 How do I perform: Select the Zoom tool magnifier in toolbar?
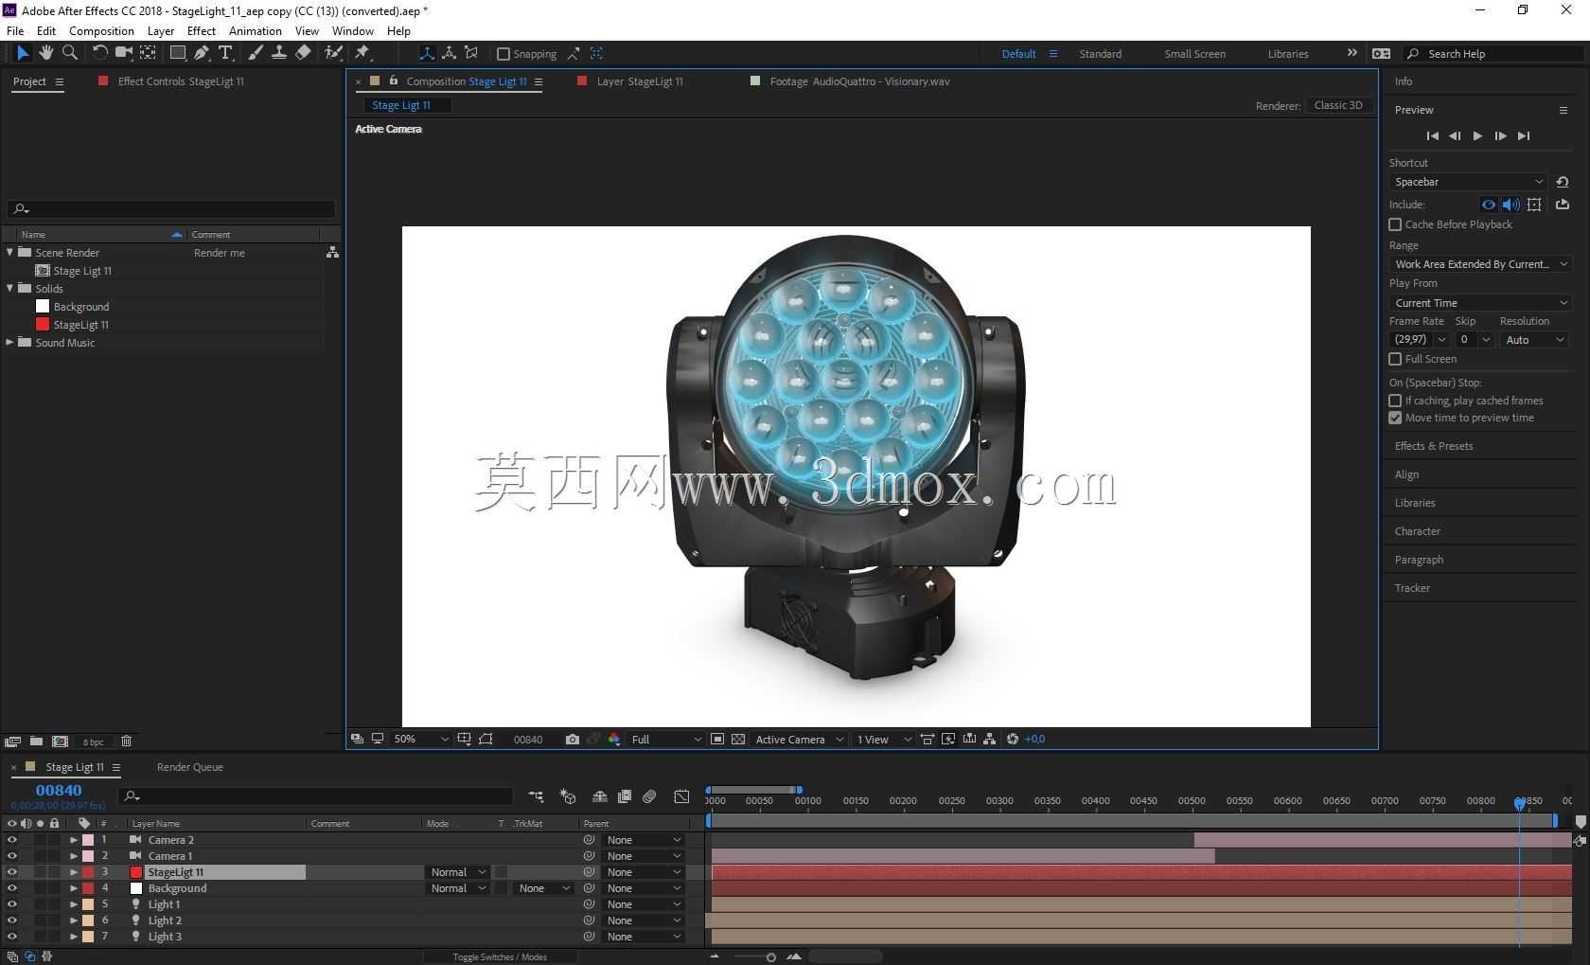click(x=69, y=53)
